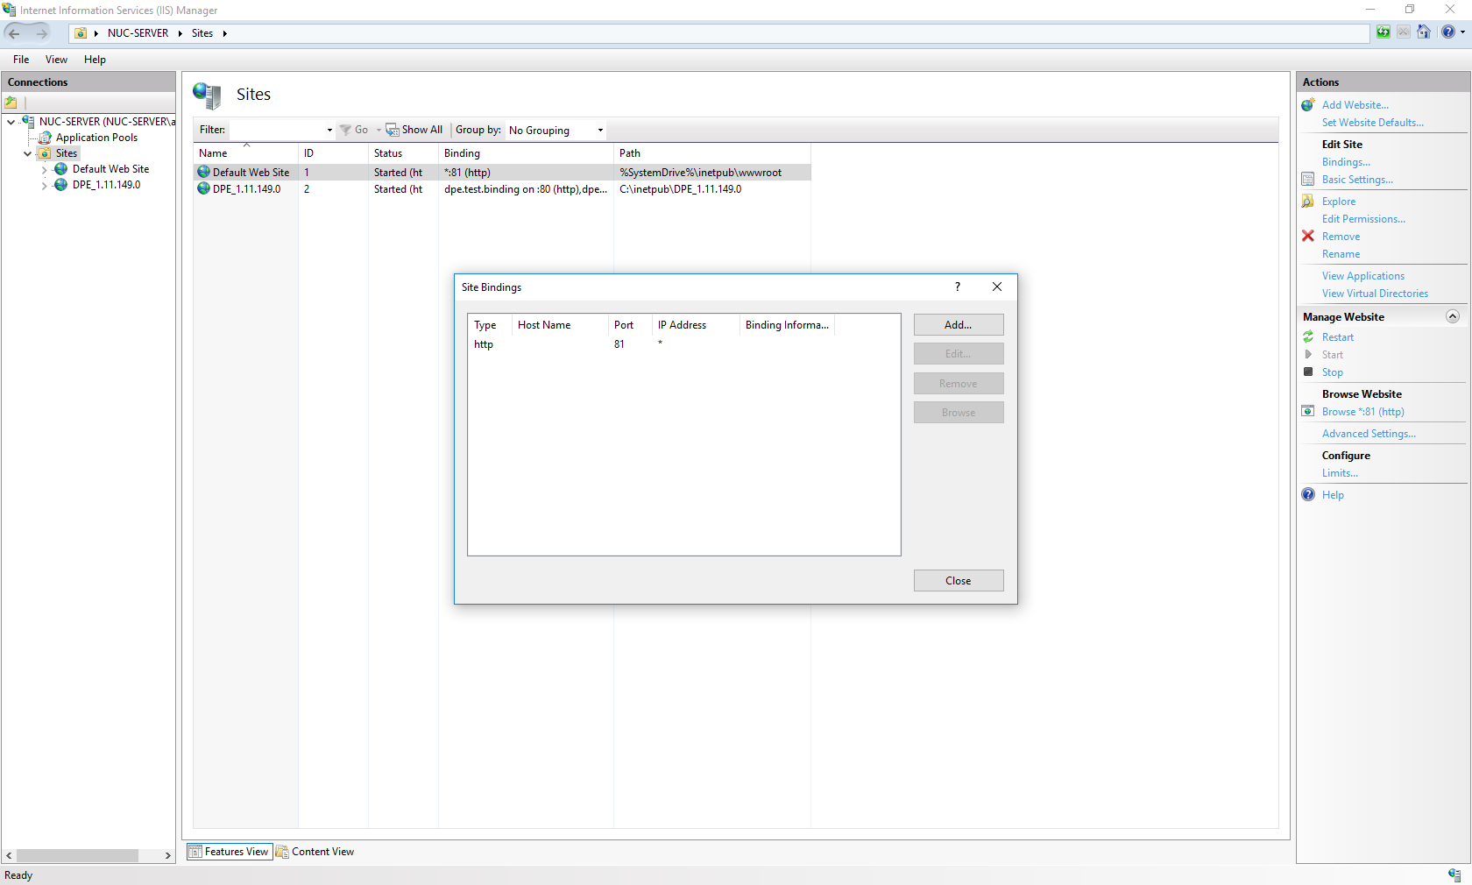Open the Group by No Grouping dropdown
Screen dimensions: 1472x885
point(556,131)
